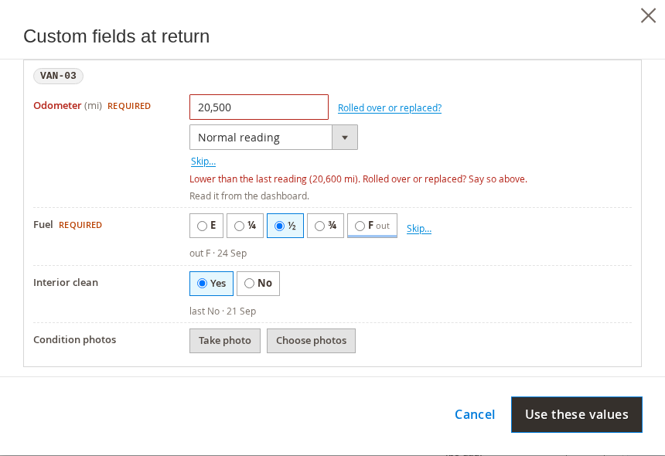Click the VAN-03 vehicle tag

[58, 76]
